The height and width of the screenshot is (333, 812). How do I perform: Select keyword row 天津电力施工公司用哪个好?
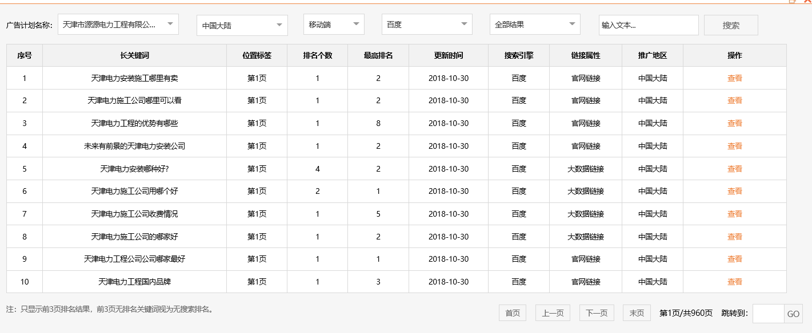click(x=135, y=191)
